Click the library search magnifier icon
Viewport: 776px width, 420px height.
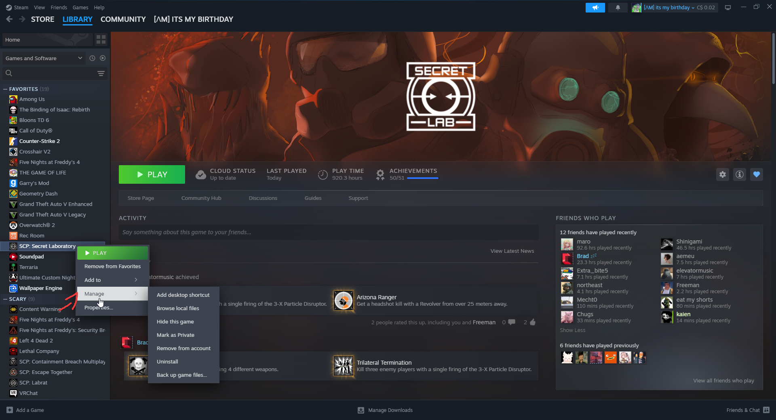click(x=9, y=73)
